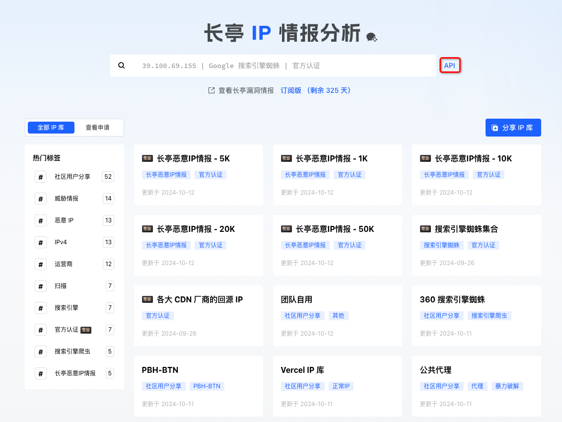Open the 长亭恶意IP情报 - 5K card
The image size is (562, 422).
click(193, 159)
